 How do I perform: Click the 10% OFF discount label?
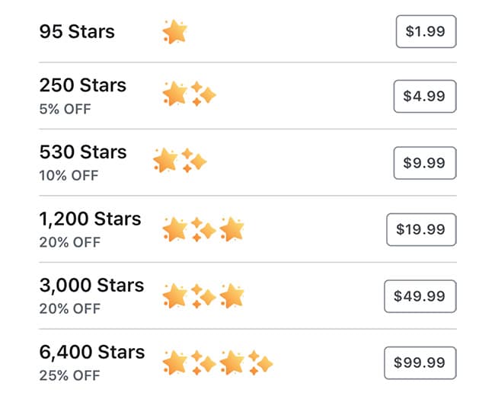click(69, 175)
